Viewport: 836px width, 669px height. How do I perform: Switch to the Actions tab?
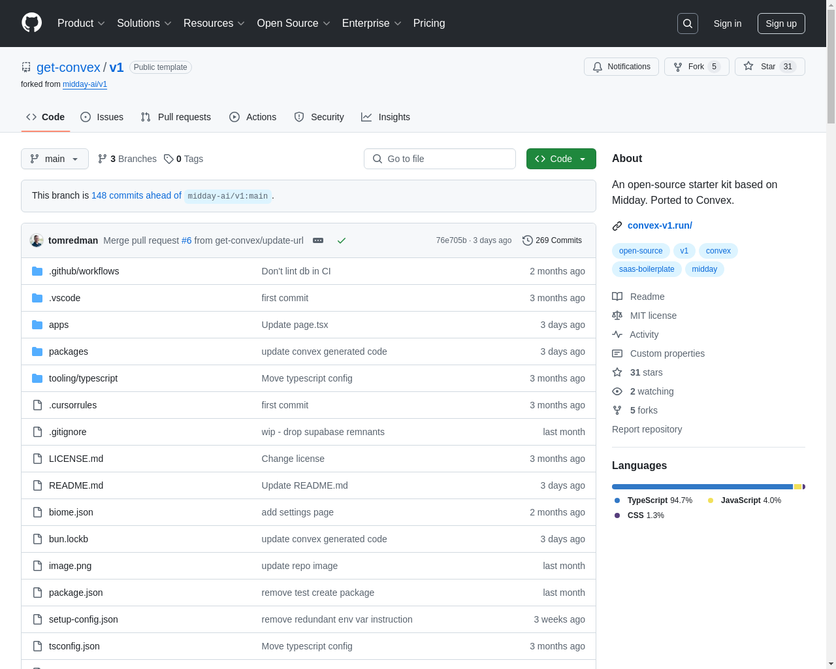[x=253, y=117]
